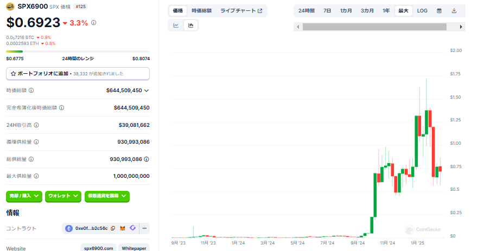Click ポートフォリオに追加 button
The width and height of the screenshot is (478, 251).
click(x=78, y=73)
